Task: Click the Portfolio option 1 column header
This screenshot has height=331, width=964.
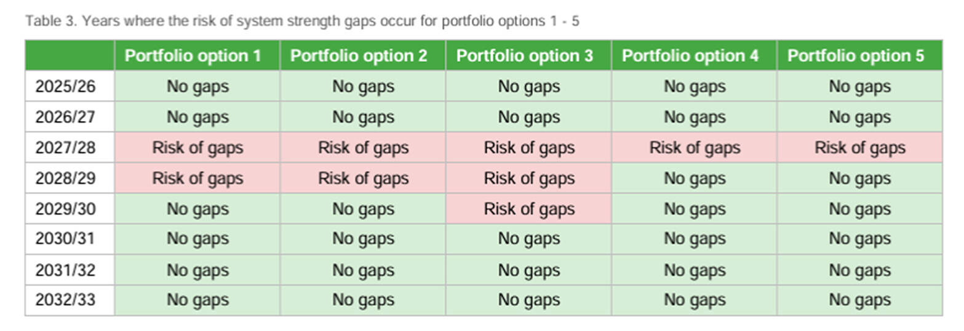Action: (x=197, y=56)
